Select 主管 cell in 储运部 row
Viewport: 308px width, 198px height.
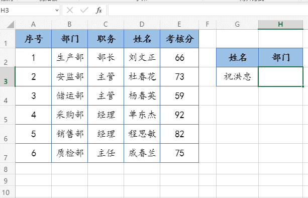(x=106, y=95)
